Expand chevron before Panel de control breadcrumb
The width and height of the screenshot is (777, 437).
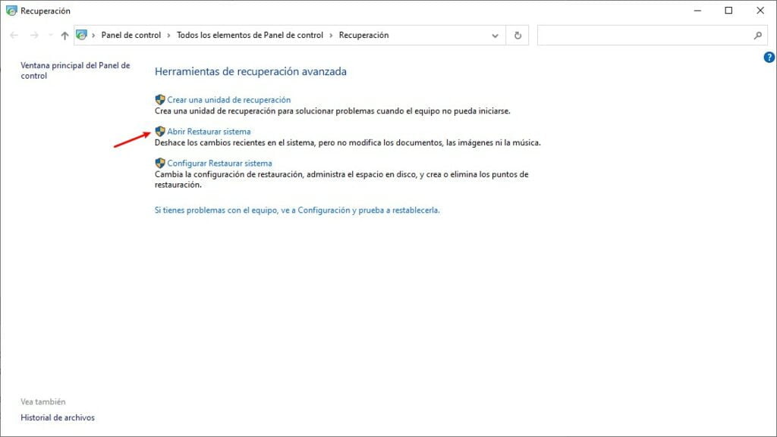click(x=93, y=36)
